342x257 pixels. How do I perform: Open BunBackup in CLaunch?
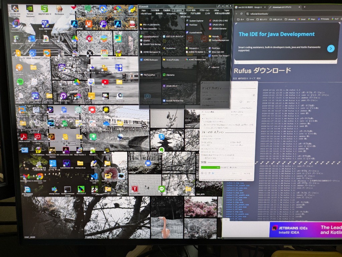coord(169,48)
